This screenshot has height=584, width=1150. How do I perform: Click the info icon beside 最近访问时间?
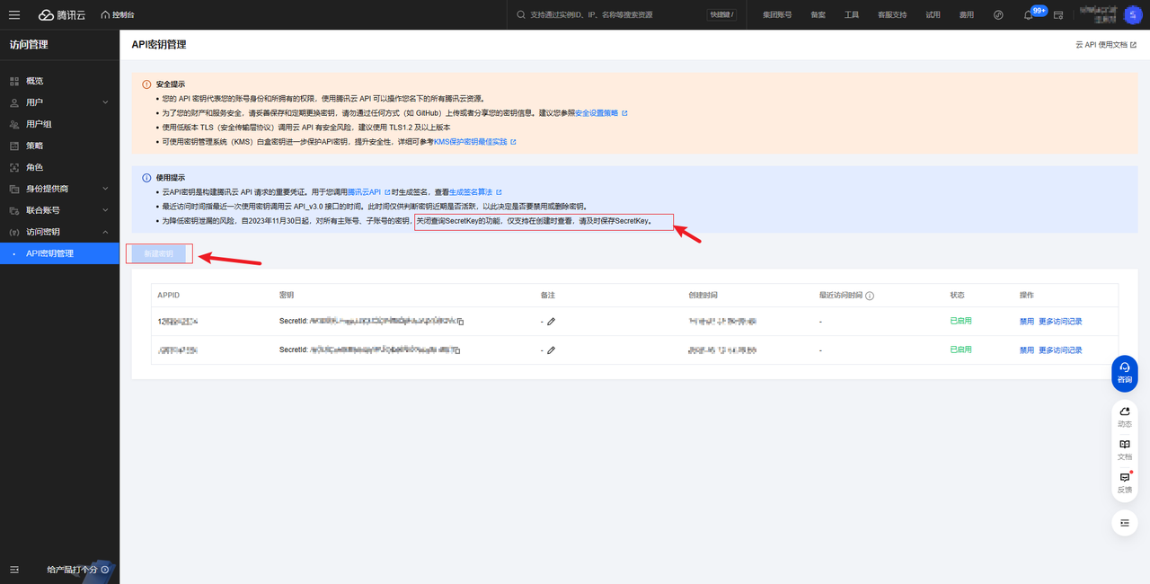pyautogui.click(x=870, y=296)
